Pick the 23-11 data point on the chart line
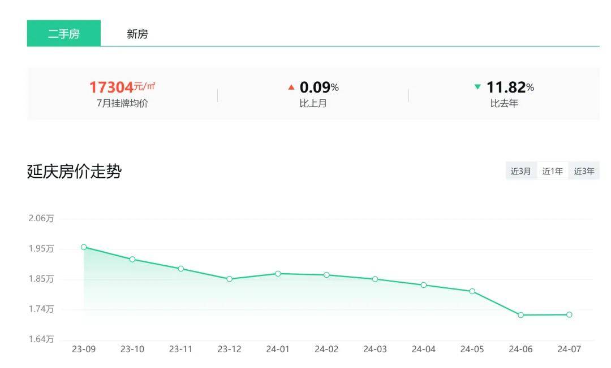 [x=181, y=269]
